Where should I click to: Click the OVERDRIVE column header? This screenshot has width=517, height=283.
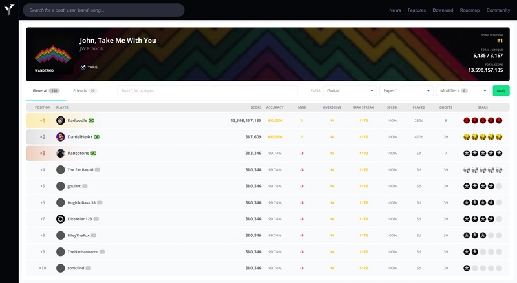coord(332,107)
